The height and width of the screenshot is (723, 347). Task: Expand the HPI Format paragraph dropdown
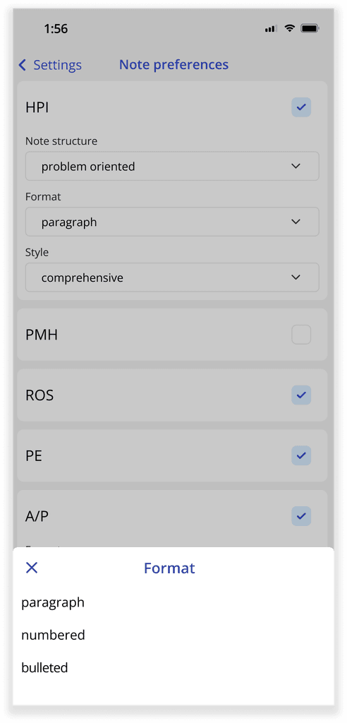(x=172, y=222)
